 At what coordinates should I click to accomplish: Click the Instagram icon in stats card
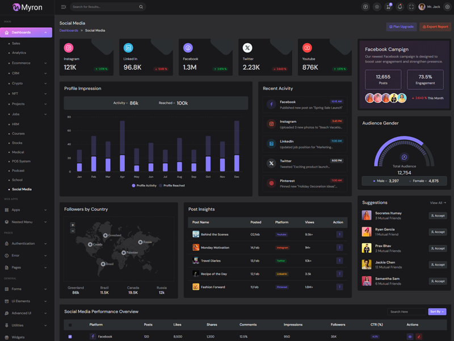[69, 48]
